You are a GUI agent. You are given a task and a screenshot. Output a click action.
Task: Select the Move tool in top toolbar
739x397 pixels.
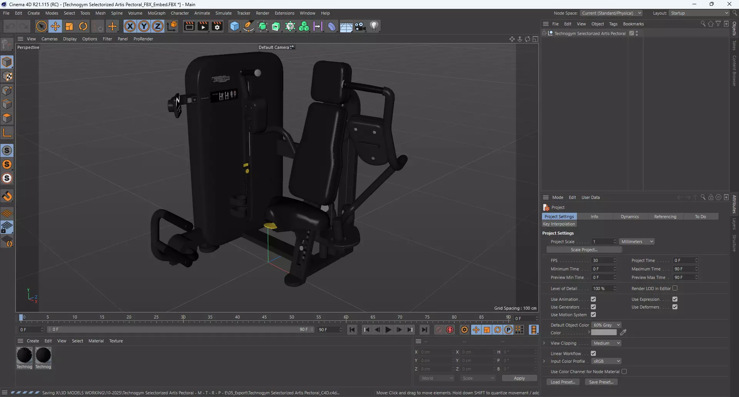(x=55, y=26)
